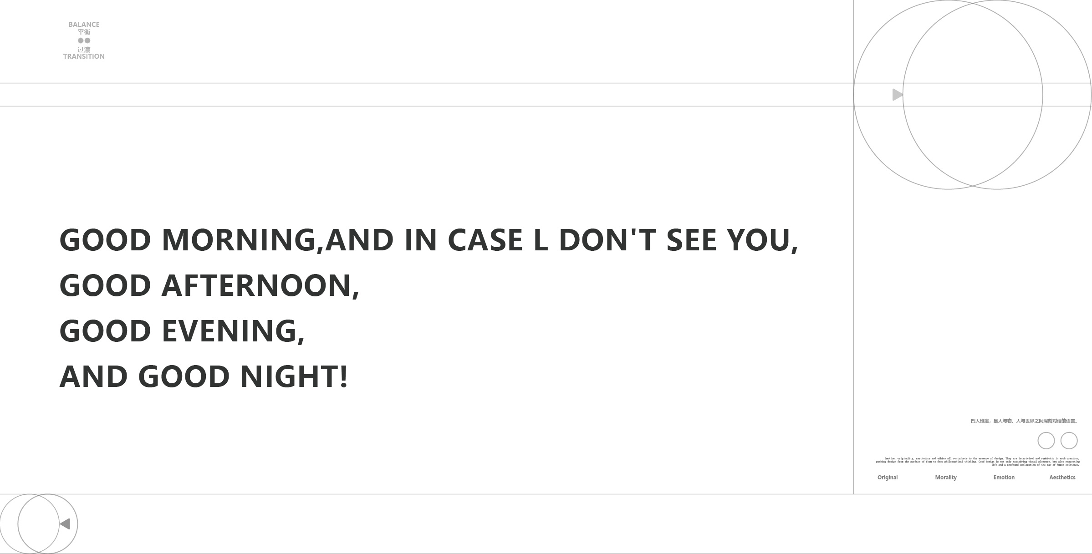The height and width of the screenshot is (554, 1092).
Task: Click the right-pointing play triangle
Action: (x=897, y=95)
